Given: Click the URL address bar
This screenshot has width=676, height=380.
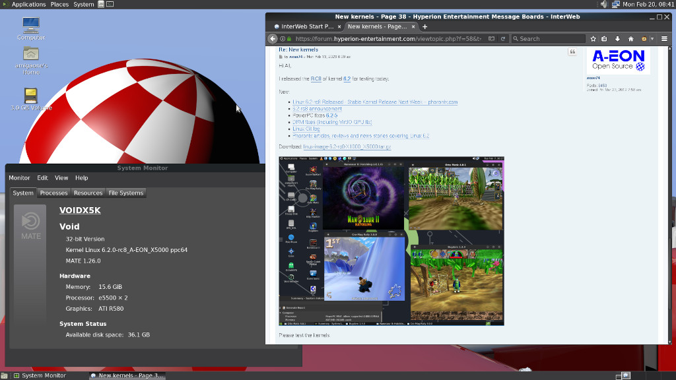Looking at the screenshot, I should click(388, 39).
